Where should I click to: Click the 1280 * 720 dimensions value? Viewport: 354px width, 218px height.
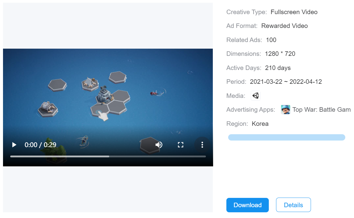pos(280,54)
